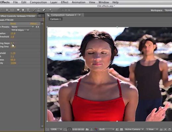Select the camera tool in the toolbar

tap(7, 10)
